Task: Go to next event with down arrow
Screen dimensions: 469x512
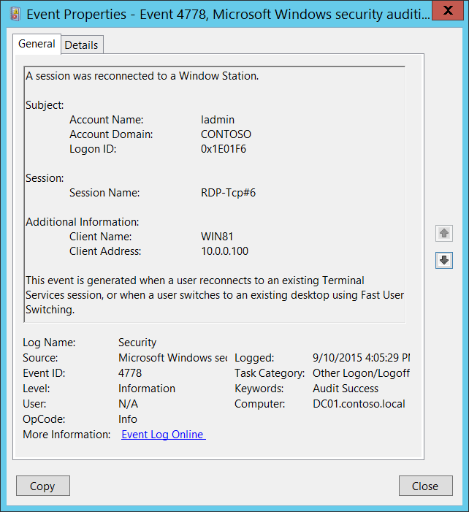Action: coord(443,260)
